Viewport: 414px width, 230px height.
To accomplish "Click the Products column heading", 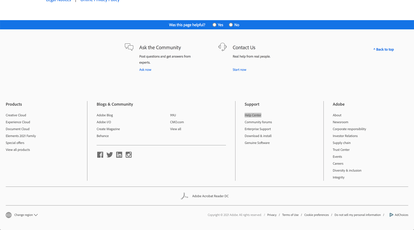I will click(x=14, y=104).
